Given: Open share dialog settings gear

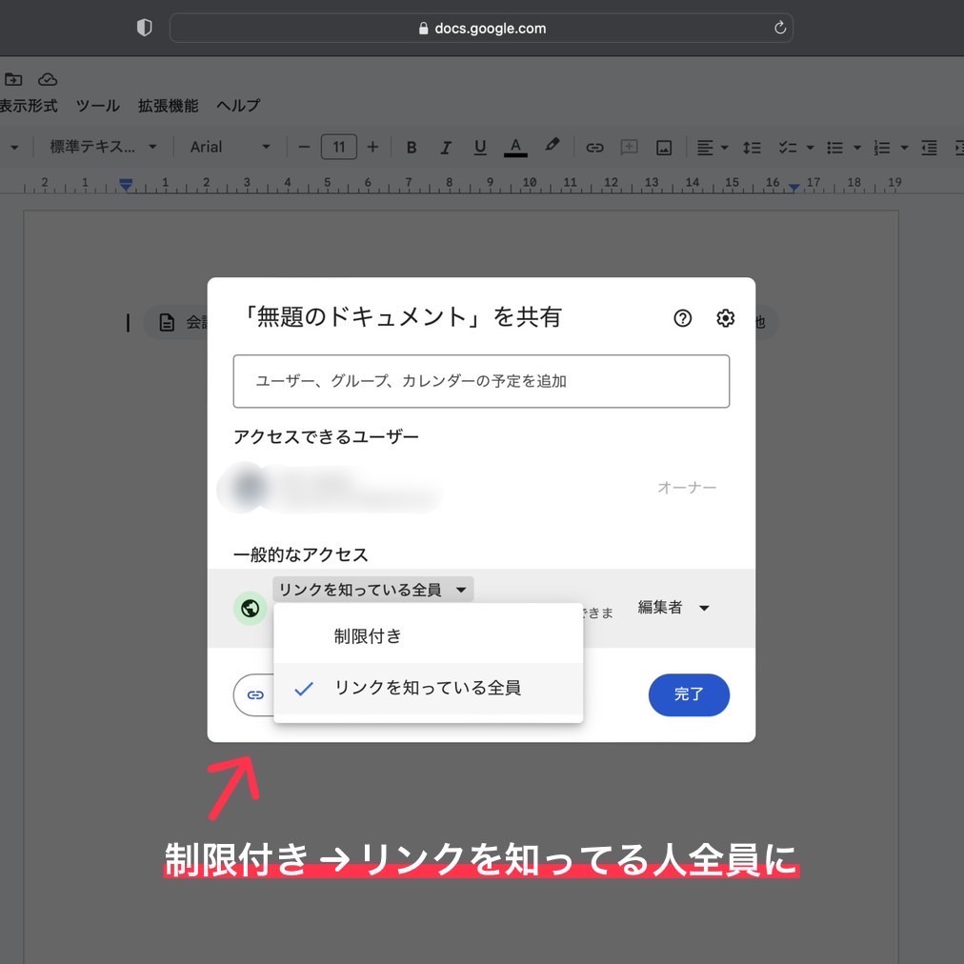Looking at the screenshot, I should (x=725, y=318).
